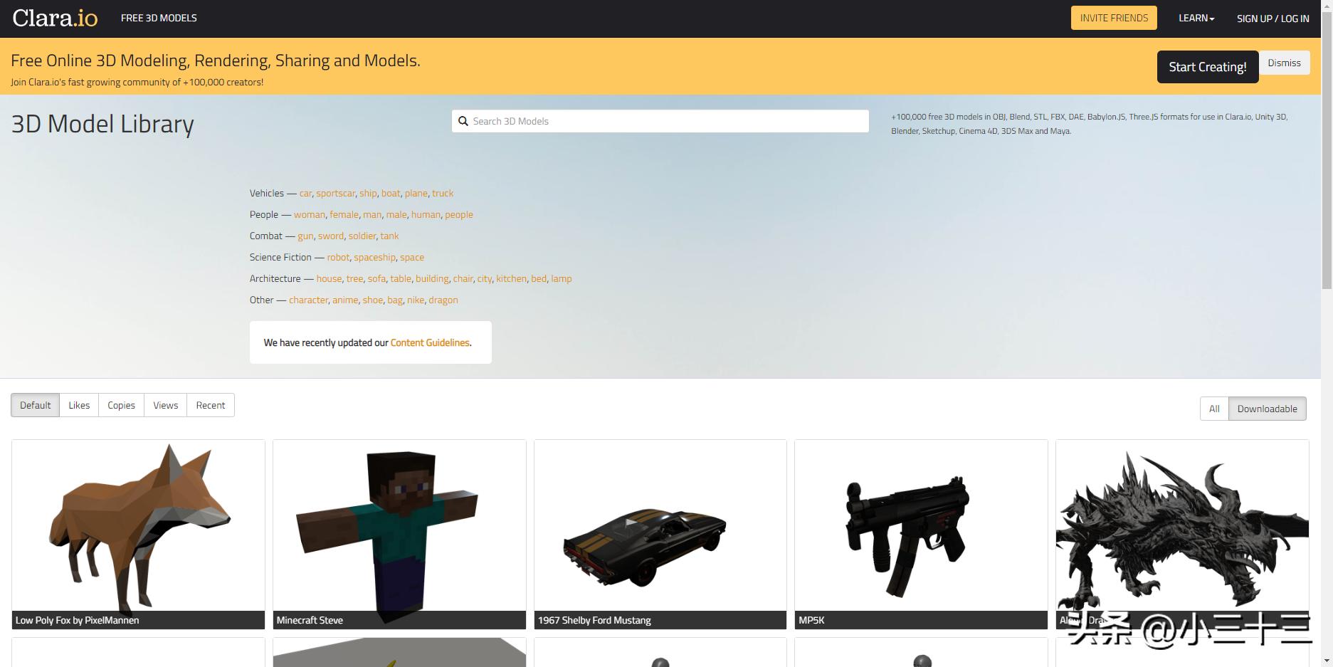Click the Invite Friends button
1333x667 pixels.
1114,18
